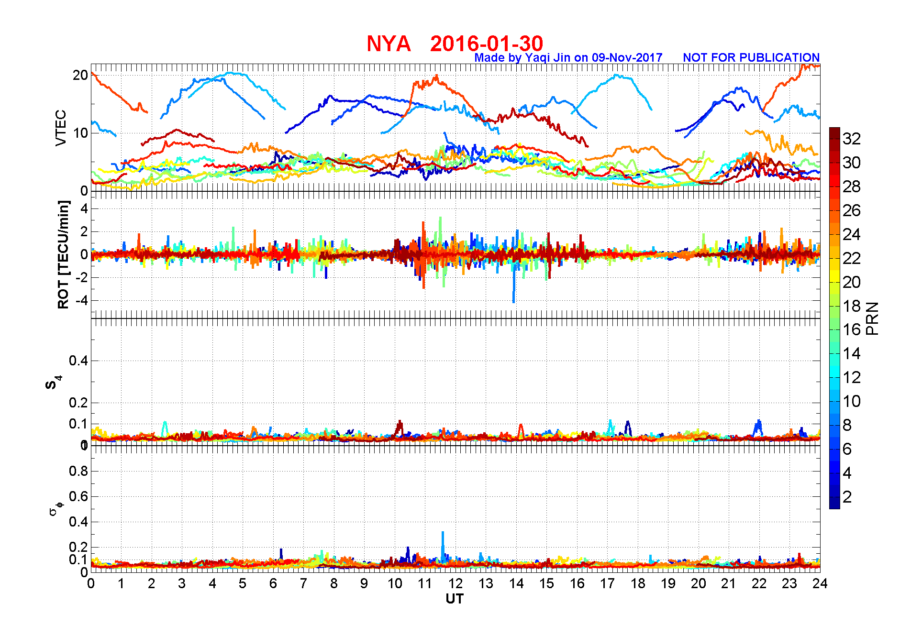Select UT axis tick label '23'
The width and height of the screenshot is (911, 636).
pyautogui.click(x=789, y=583)
